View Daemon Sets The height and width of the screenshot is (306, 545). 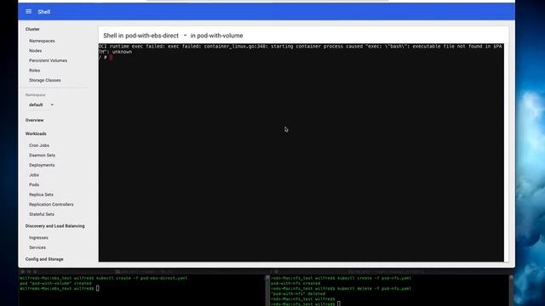click(42, 155)
